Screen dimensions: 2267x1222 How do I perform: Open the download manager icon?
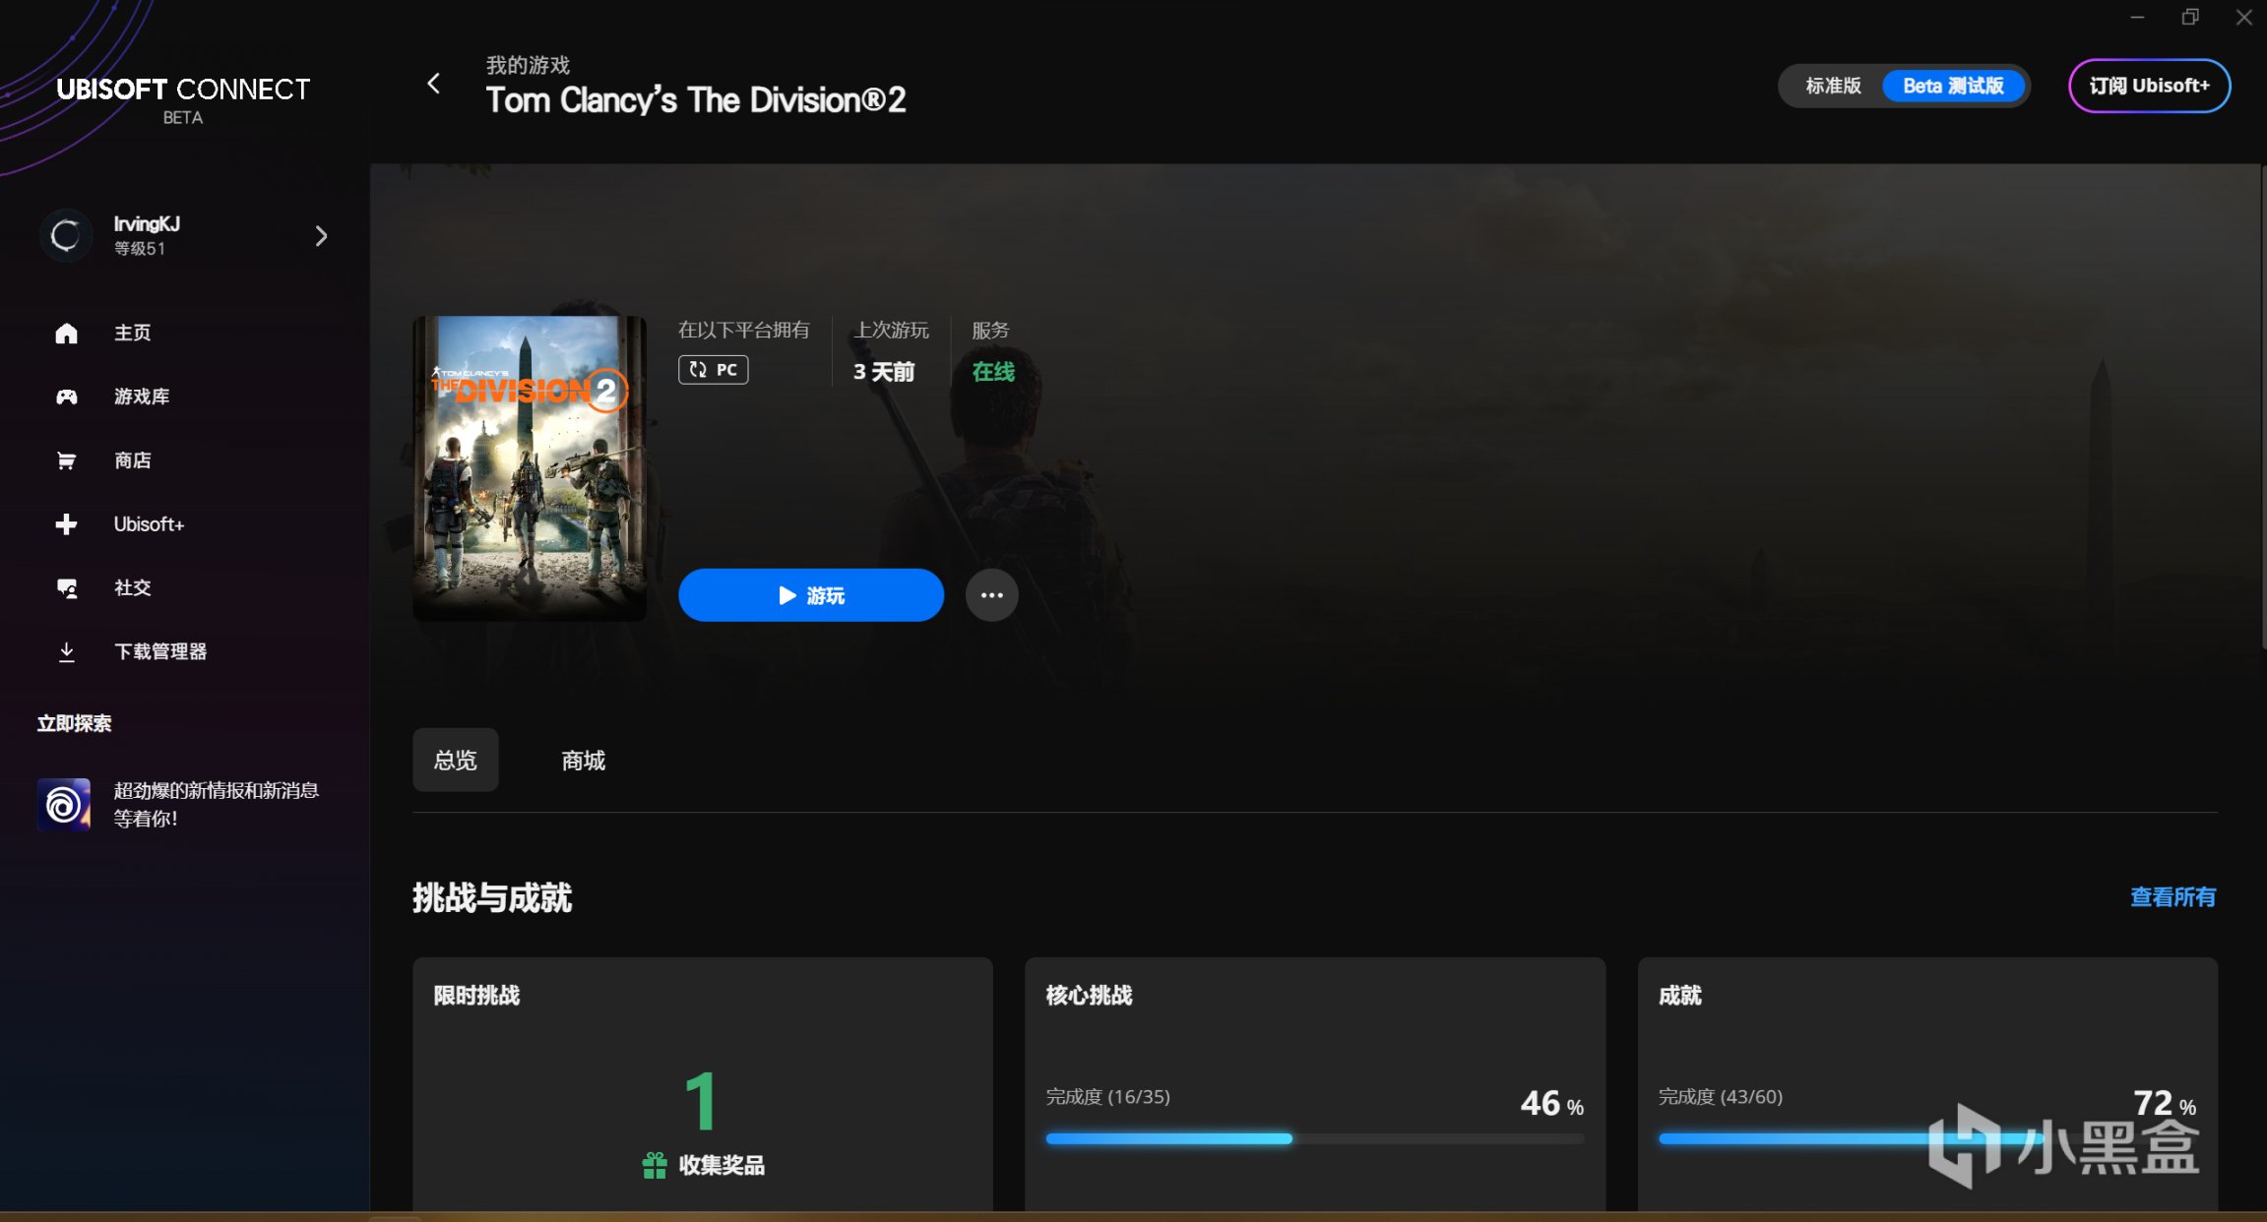click(66, 651)
